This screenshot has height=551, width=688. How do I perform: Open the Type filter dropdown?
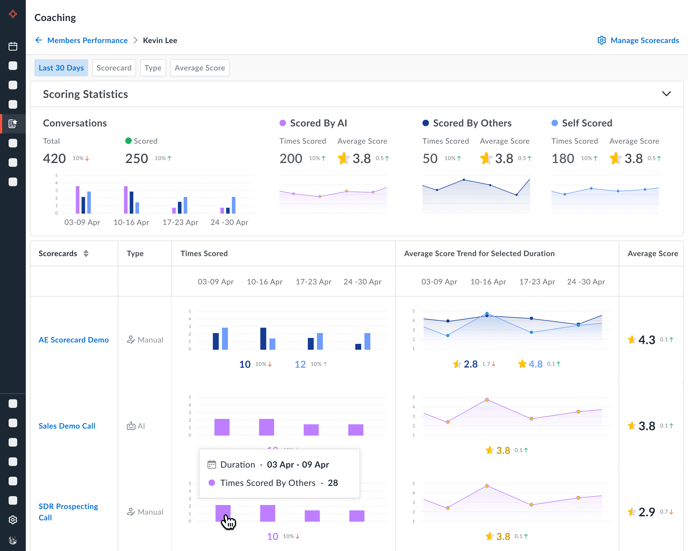click(153, 68)
